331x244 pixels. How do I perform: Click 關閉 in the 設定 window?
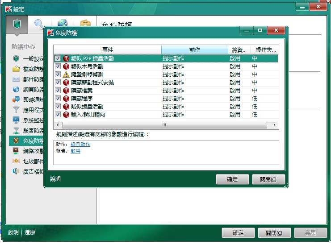coord(274,233)
